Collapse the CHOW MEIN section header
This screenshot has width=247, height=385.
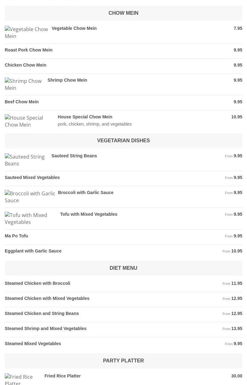click(x=123, y=13)
